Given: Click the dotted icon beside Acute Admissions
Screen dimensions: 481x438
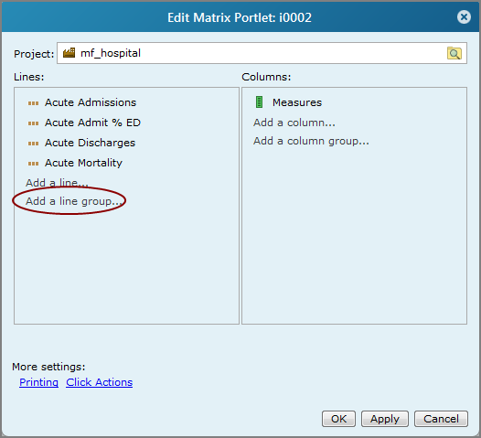Looking at the screenshot, I should click(33, 103).
